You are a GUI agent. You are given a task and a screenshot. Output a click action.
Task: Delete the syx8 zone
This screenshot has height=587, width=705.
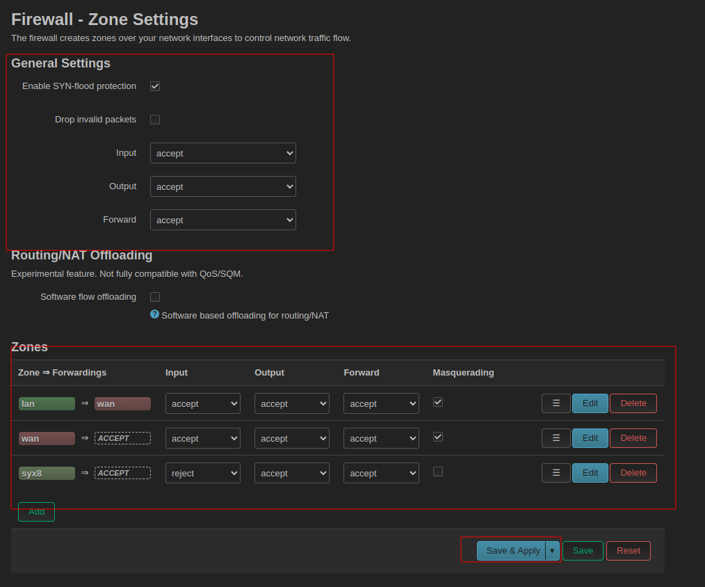click(633, 473)
